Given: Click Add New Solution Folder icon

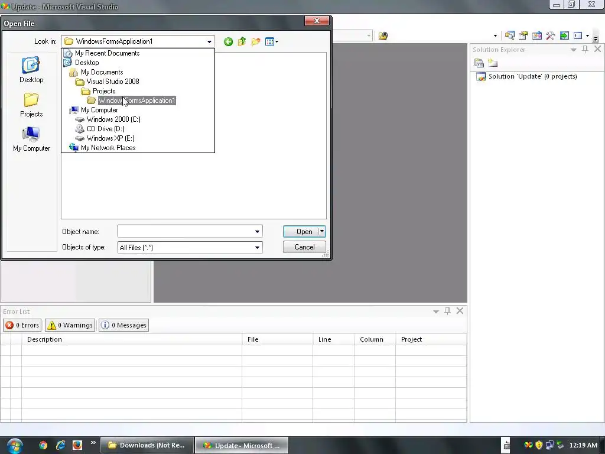Looking at the screenshot, I should click(x=493, y=63).
